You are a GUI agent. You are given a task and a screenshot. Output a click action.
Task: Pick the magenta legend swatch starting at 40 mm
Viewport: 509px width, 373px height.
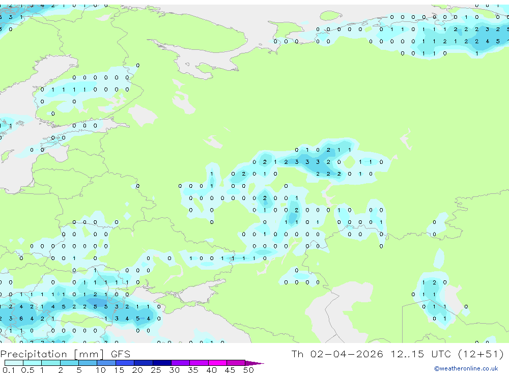point(217,363)
